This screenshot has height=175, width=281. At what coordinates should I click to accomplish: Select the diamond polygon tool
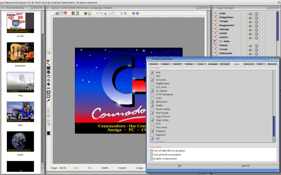[49, 84]
